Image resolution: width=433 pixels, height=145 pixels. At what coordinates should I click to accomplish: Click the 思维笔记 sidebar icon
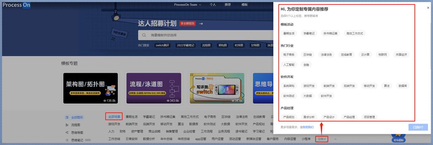coord(67,140)
